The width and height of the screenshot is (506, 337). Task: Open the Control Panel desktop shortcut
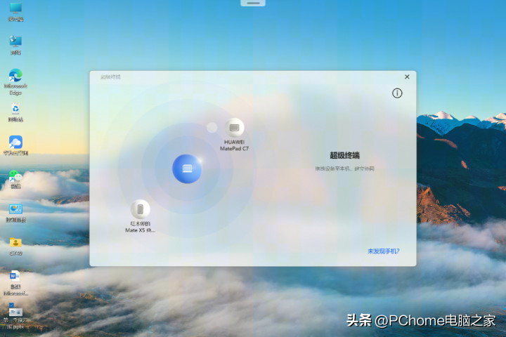[15, 209]
